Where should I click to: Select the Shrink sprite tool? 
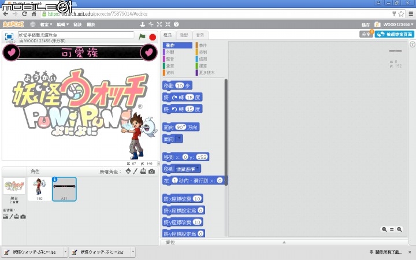point(168,24)
